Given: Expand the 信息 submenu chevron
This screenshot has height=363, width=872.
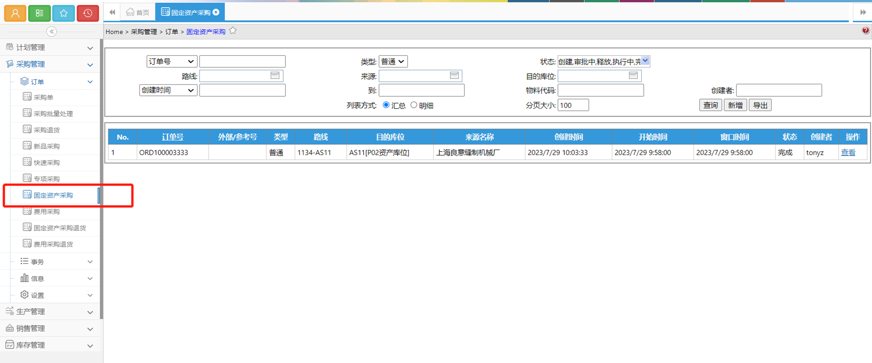Looking at the screenshot, I should [90, 279].
